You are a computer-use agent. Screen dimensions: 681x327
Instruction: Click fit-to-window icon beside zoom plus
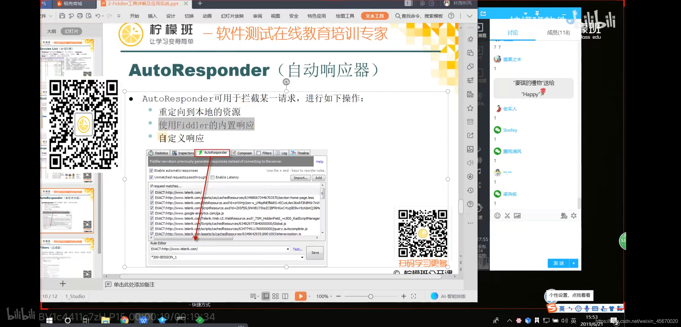414,296
